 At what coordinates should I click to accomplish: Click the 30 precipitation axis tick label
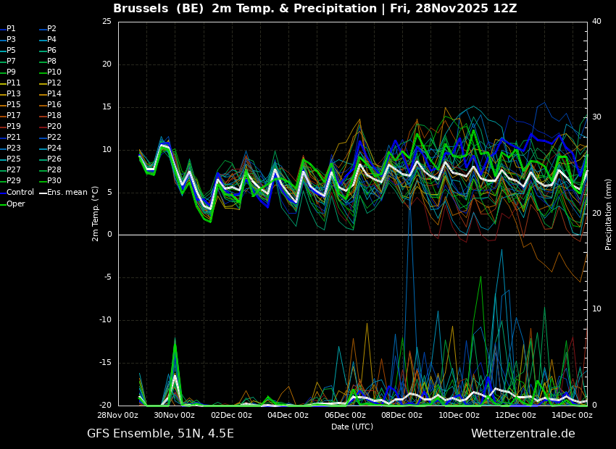(x=596, y=117)
